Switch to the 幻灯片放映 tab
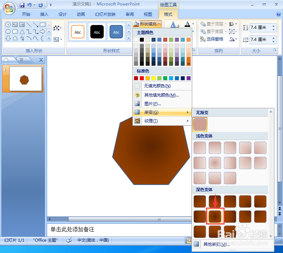283x253 pixels. (105, 14)
